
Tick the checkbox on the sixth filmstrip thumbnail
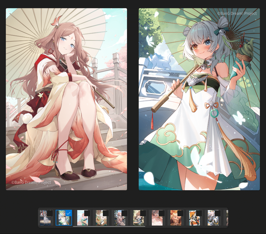[143, 213]
